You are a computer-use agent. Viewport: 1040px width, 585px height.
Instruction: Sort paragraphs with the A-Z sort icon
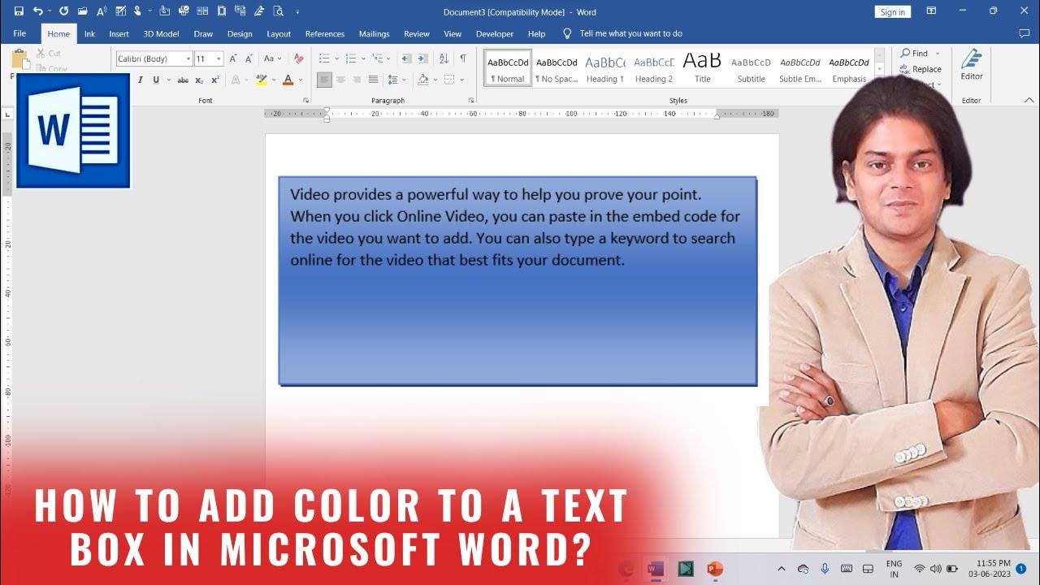click(x=444, y=58)
